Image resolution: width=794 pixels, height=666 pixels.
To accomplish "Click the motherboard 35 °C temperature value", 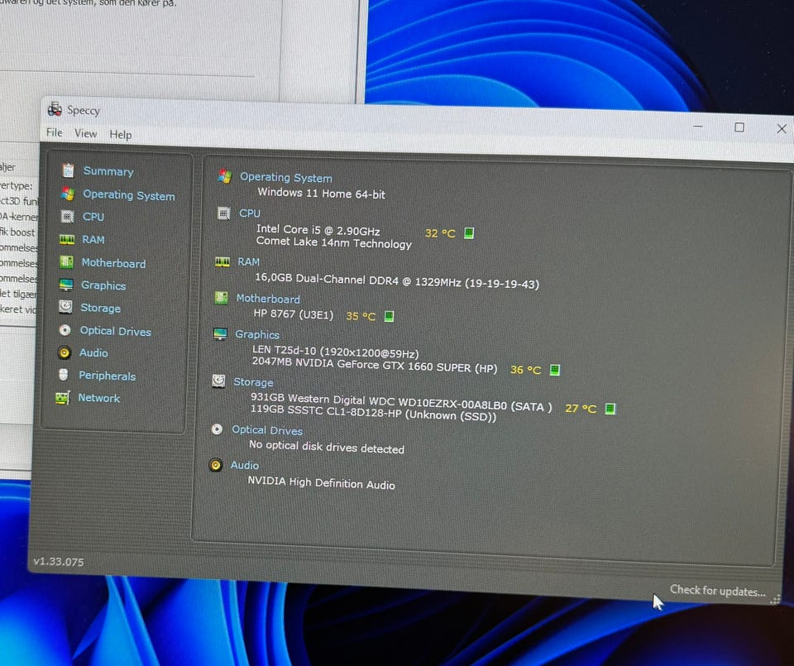I will pos(361,317).
